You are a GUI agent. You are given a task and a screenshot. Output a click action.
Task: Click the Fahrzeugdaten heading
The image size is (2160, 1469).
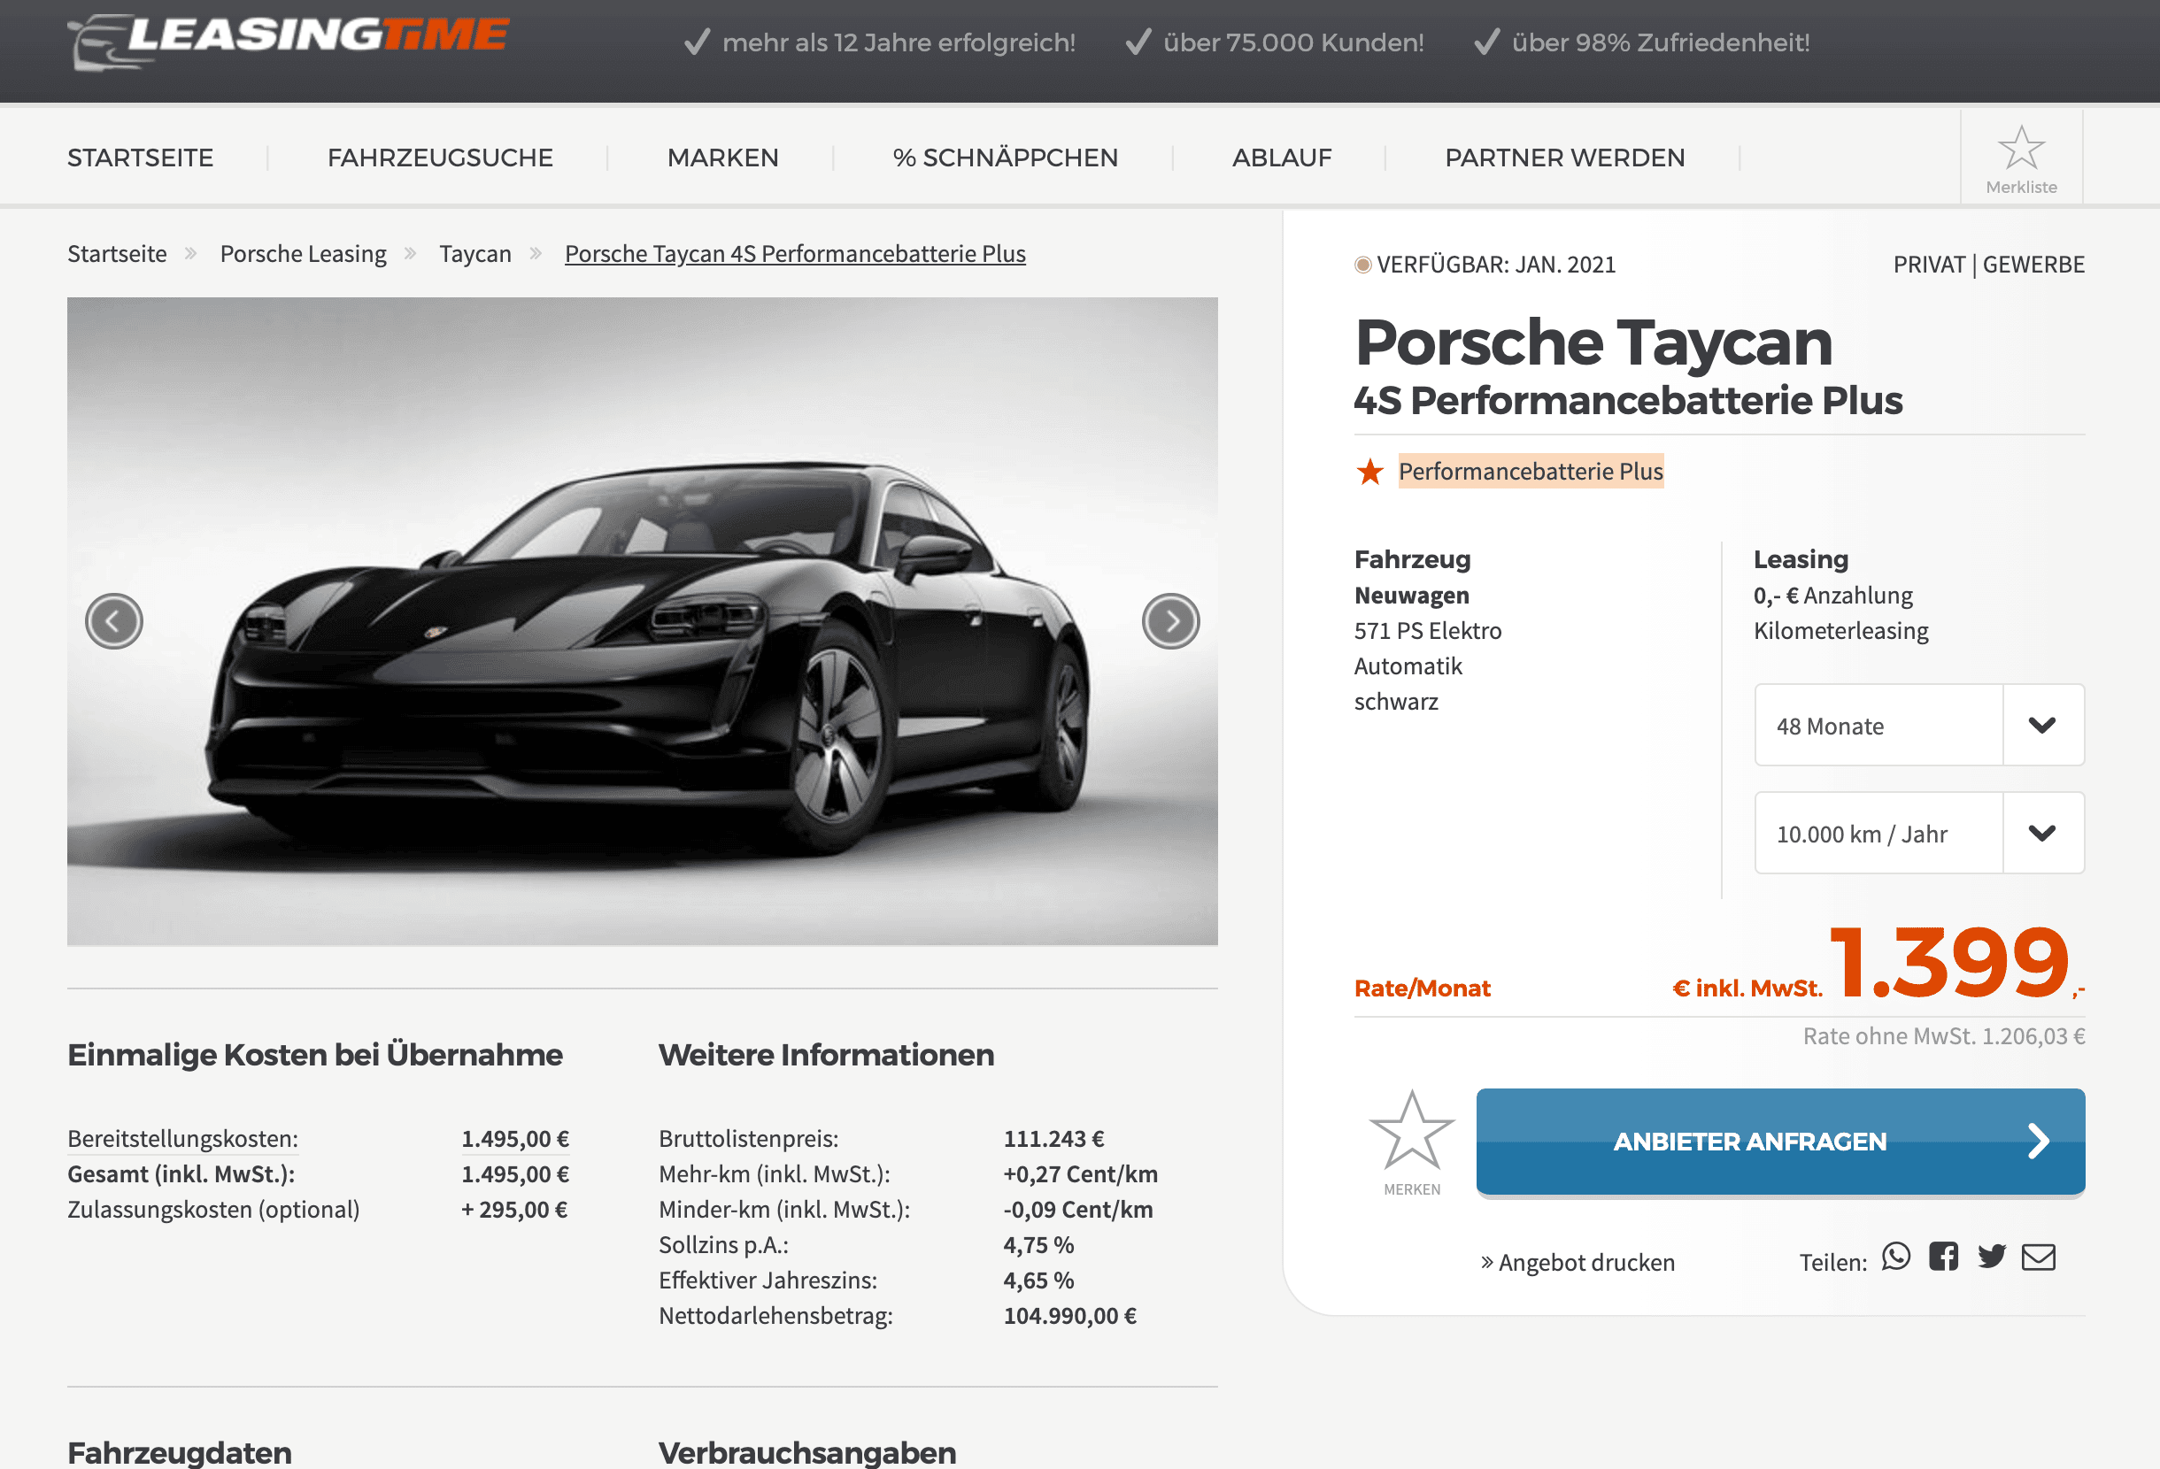(180, 1452)
